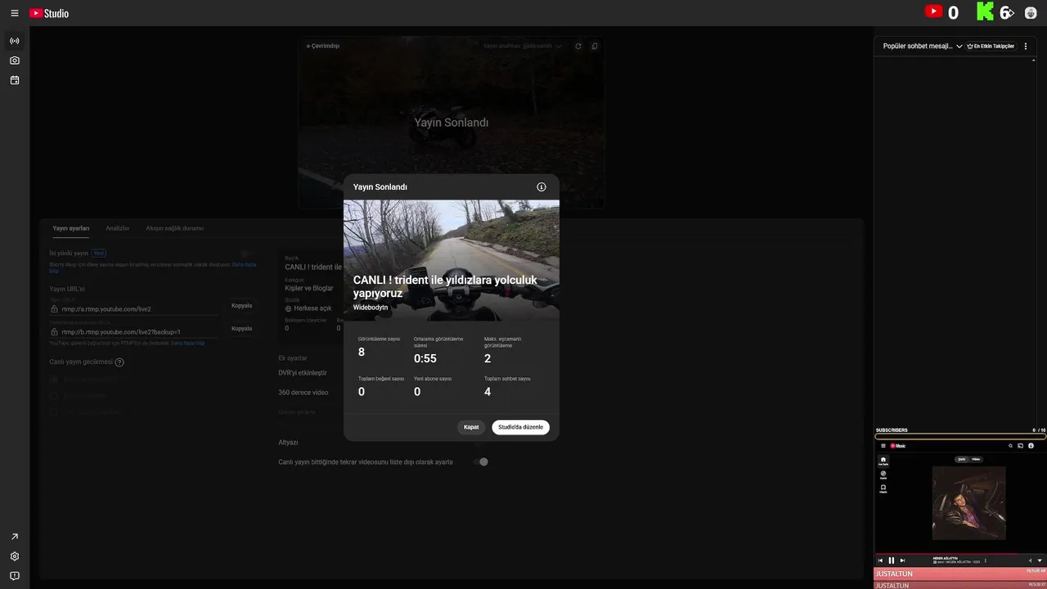This screenshot has height=589, width=1047.
Task: Open the account avatar in Studio header
Action: pos(1031,13)
